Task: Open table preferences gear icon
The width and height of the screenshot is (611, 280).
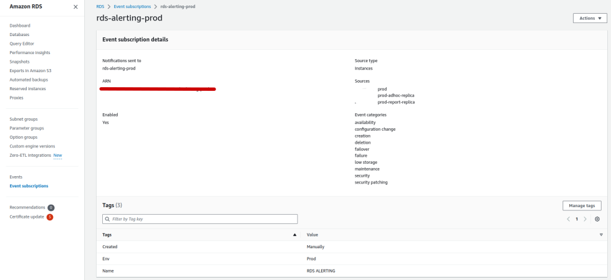Action: [x=597, y=219]
